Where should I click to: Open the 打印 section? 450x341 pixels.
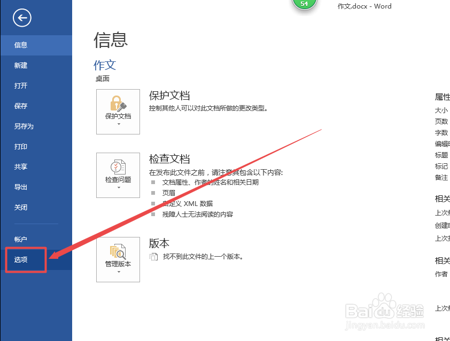tap(20, 146)
